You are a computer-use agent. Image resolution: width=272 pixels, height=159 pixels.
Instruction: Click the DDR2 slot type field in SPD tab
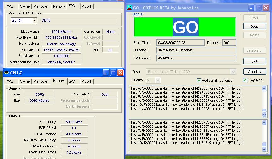point(79,20)
